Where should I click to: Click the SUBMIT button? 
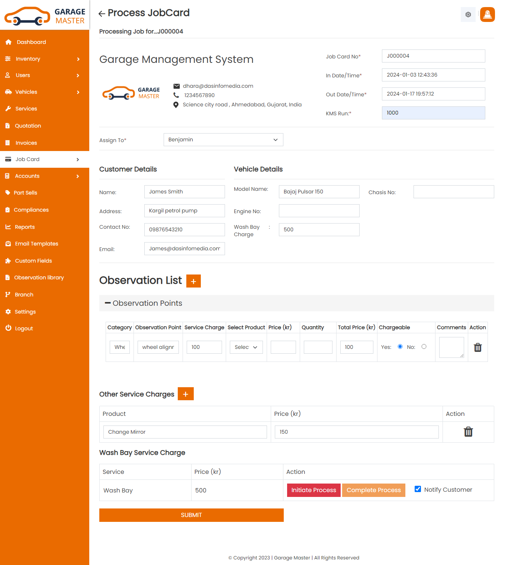tap(191, 515)
